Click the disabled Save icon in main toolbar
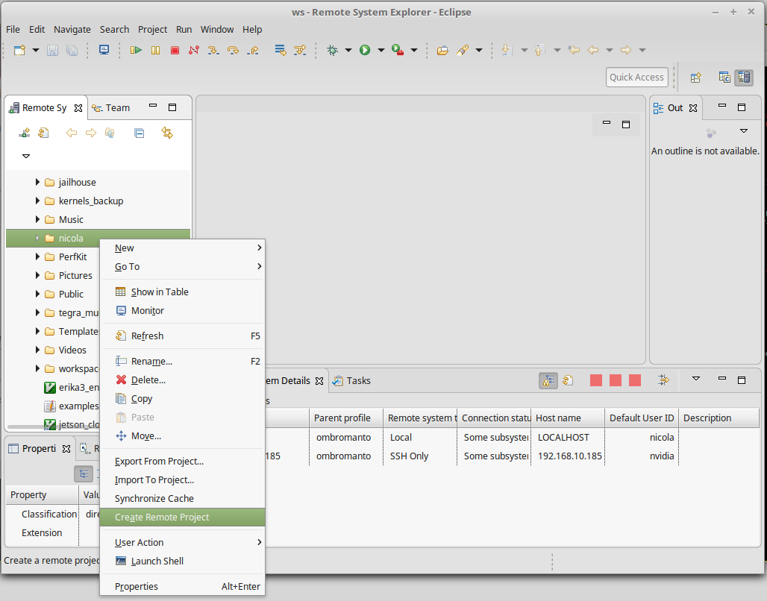The image size is (767, 601). tap(52, 50)
